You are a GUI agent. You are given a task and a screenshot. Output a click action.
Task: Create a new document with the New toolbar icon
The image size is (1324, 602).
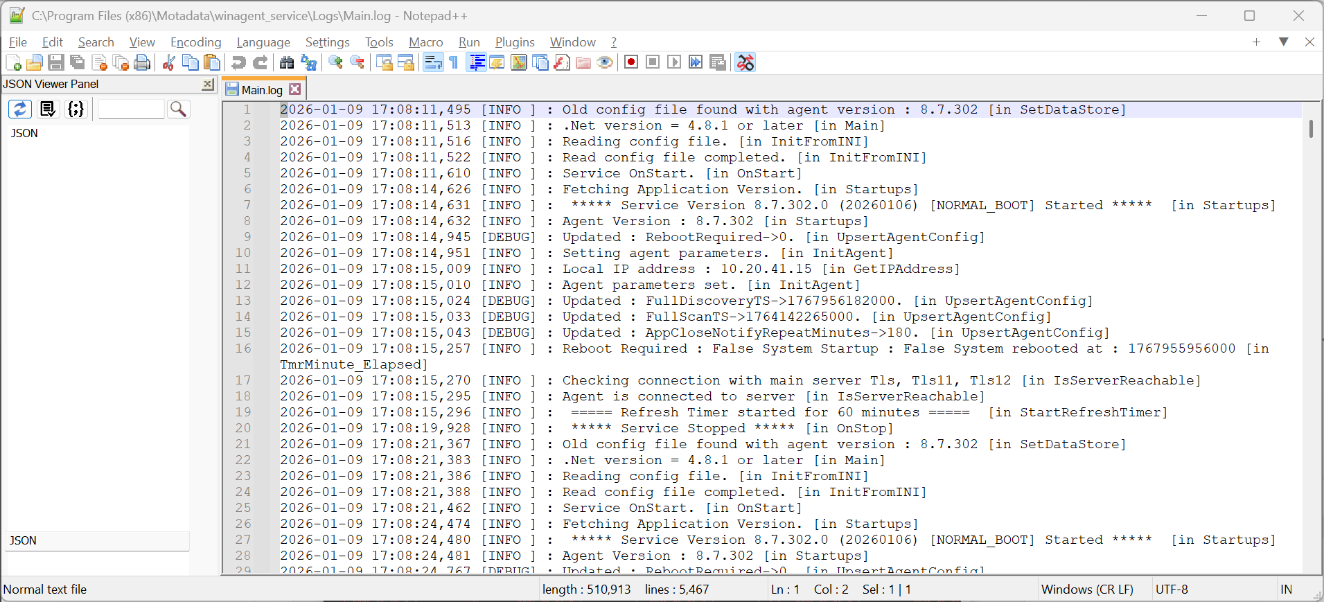(x=13, y=63)
